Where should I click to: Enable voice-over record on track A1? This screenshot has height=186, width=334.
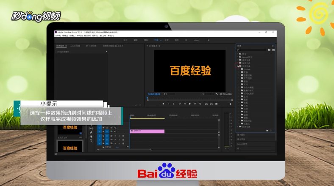tap(123, 136)
